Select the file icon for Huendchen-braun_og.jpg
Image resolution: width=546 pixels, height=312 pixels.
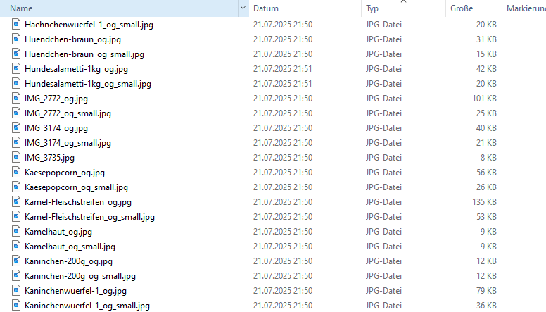(16, 39)
